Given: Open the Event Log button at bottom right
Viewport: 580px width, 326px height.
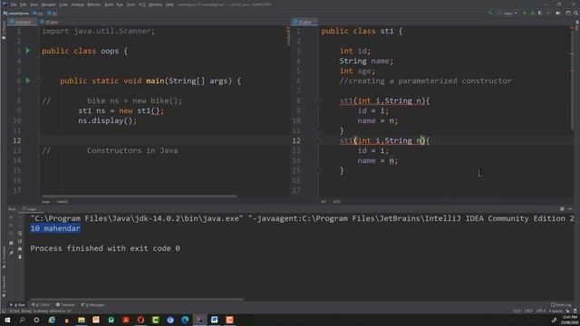Looking at the screenshot, I should (561, 305).
